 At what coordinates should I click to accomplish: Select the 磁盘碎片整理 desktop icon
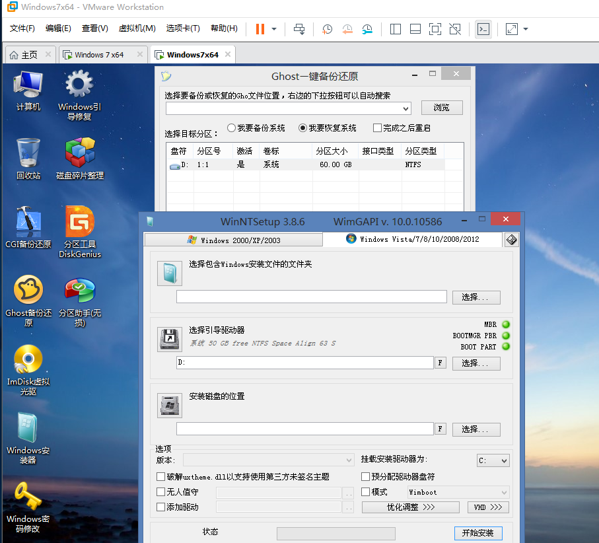pos(80,159)
